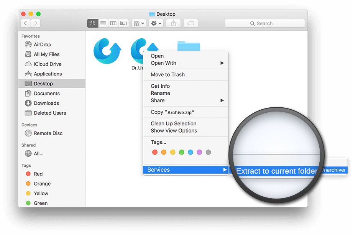Switch to Cover Flow view
Viewport: 353px width, 235px height.
[x=123, y=23]
